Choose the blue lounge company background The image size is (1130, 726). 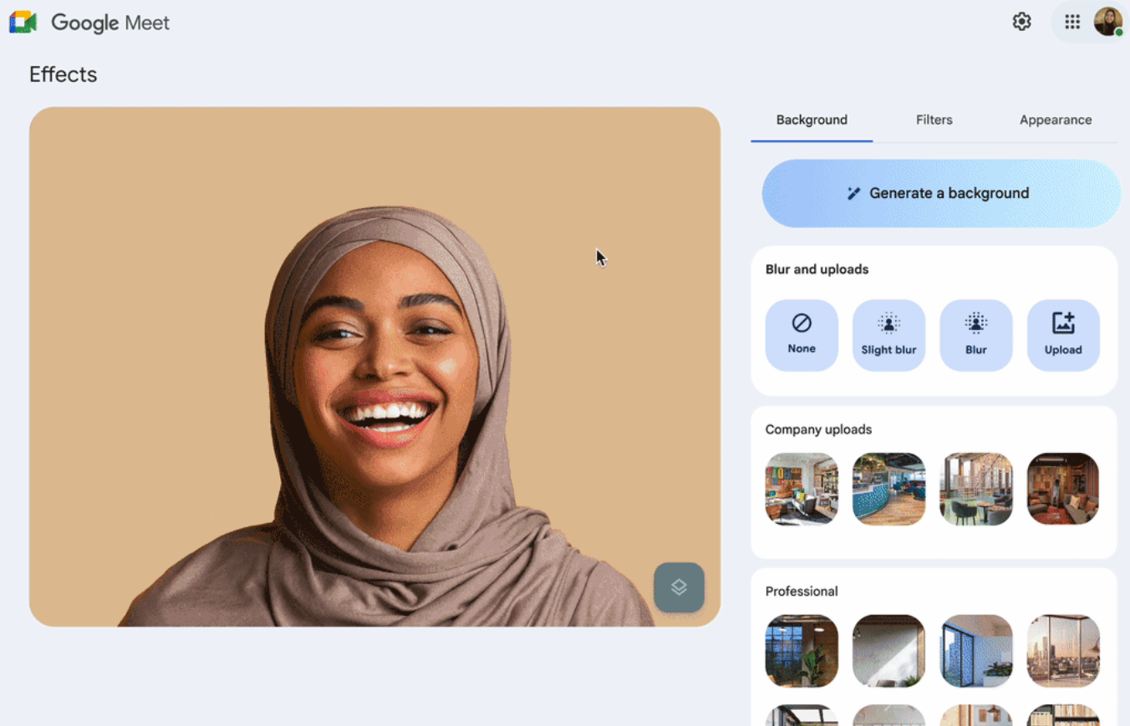pyautogui.click(x=888, y=490)
